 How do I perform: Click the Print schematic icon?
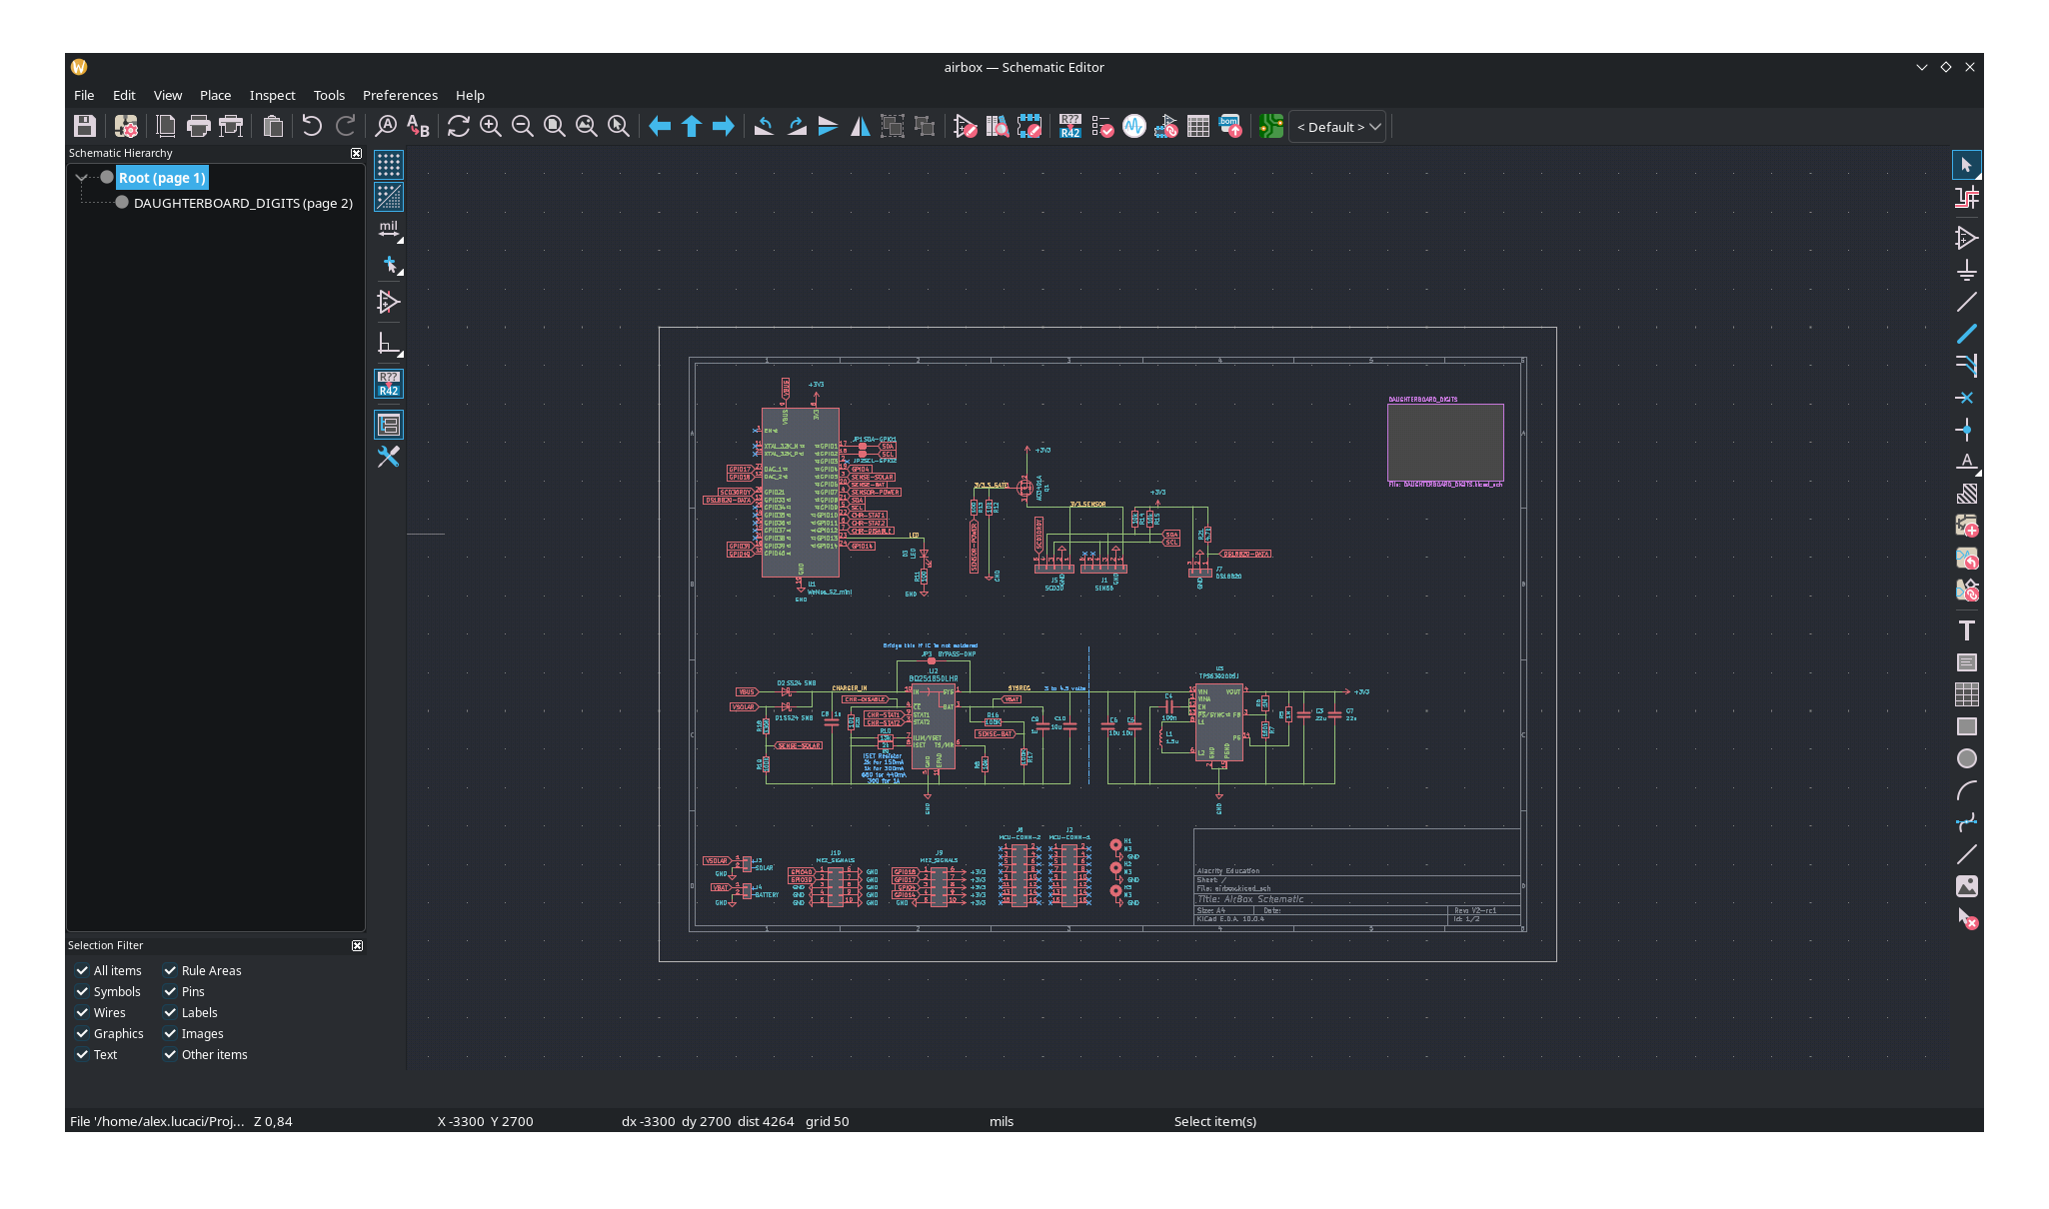[199, 126]
